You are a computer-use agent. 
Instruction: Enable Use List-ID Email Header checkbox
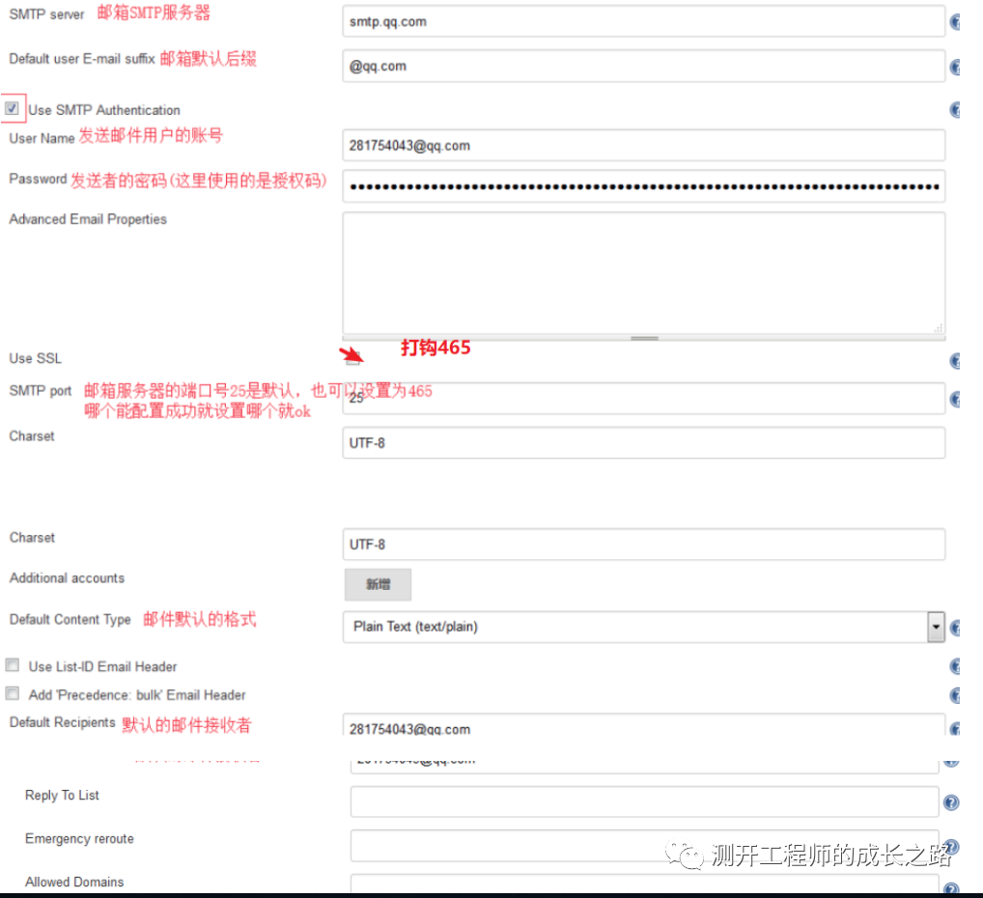pyautogui.click(x=12, y=664)
